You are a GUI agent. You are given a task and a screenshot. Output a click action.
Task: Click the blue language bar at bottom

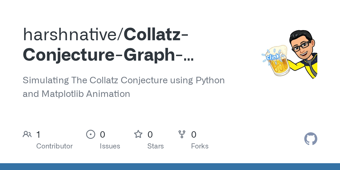click(x=170, y=167)
